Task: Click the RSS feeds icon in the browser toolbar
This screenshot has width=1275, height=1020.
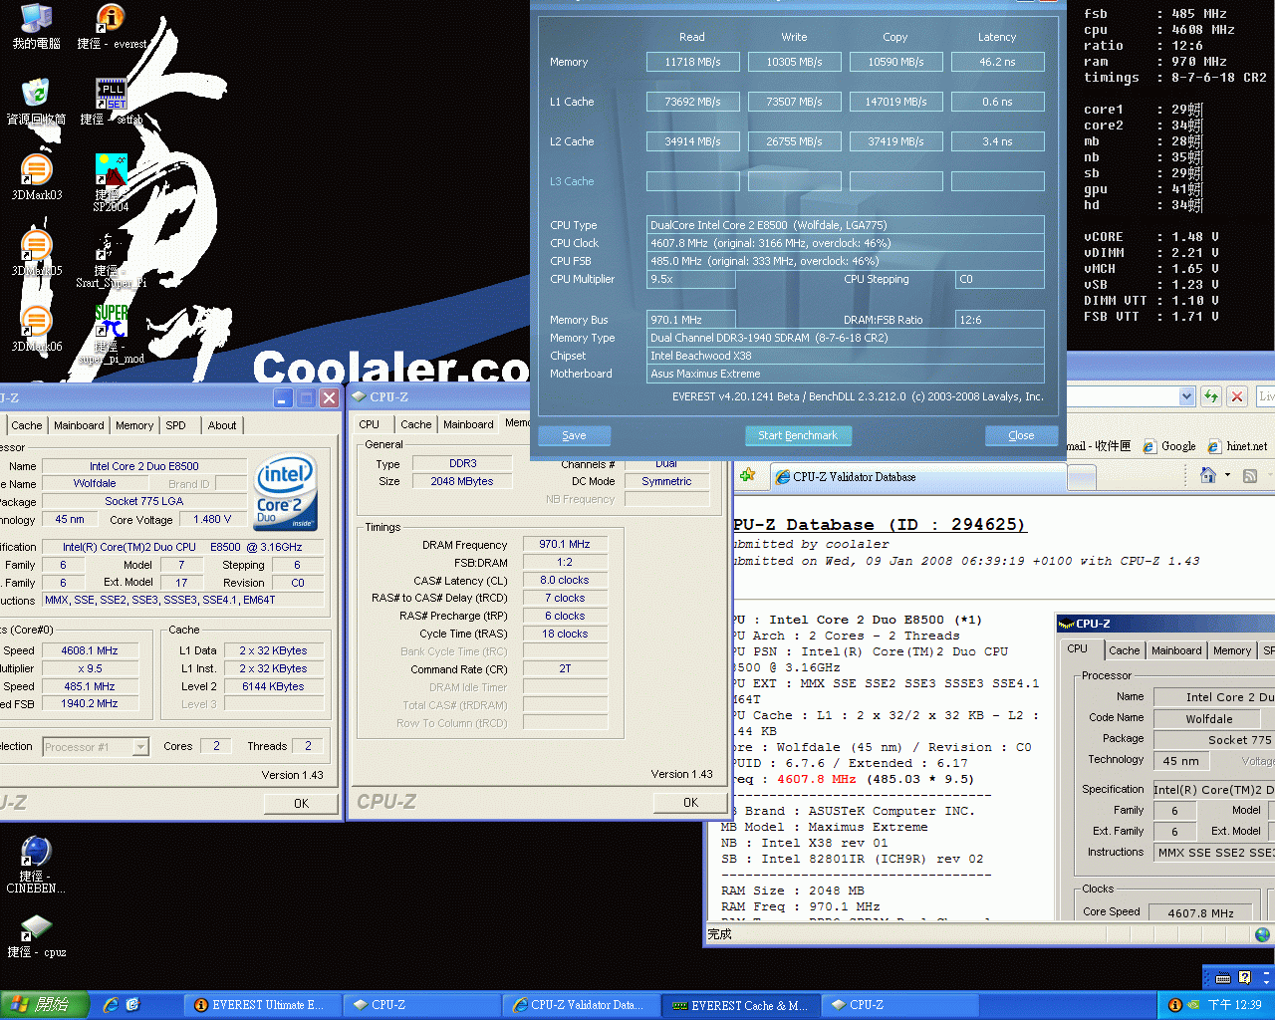Action: 1250,476
